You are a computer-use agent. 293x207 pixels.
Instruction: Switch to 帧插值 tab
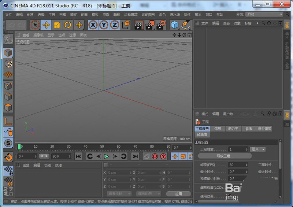(x=202, y=134)
